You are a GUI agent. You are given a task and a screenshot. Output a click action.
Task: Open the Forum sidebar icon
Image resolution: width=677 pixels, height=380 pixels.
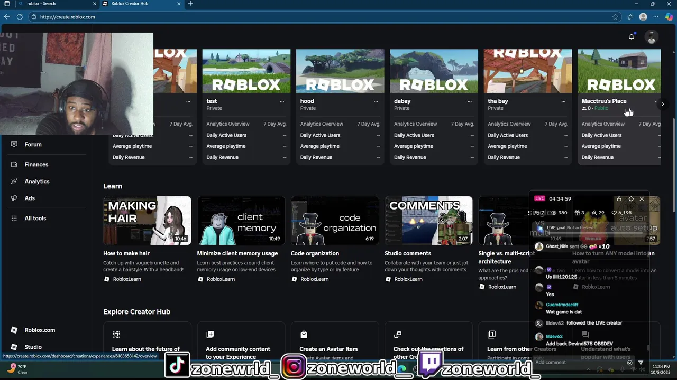[14, 144]
